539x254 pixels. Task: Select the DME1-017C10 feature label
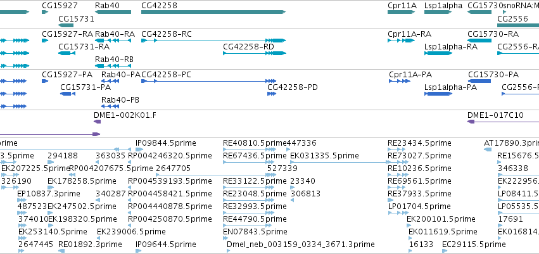pyautogui.click(x=496, y=115)
